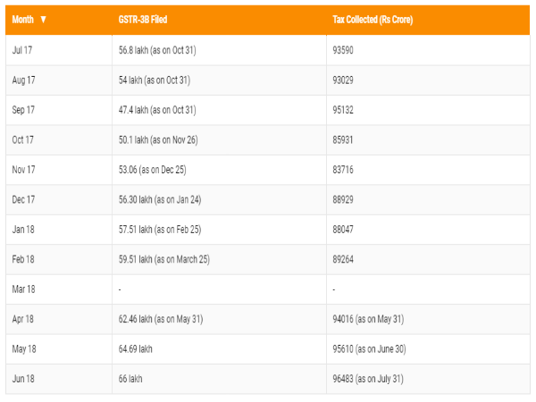Click the Aug 17 row label
The image size is (536, 402).
point(23,80)
